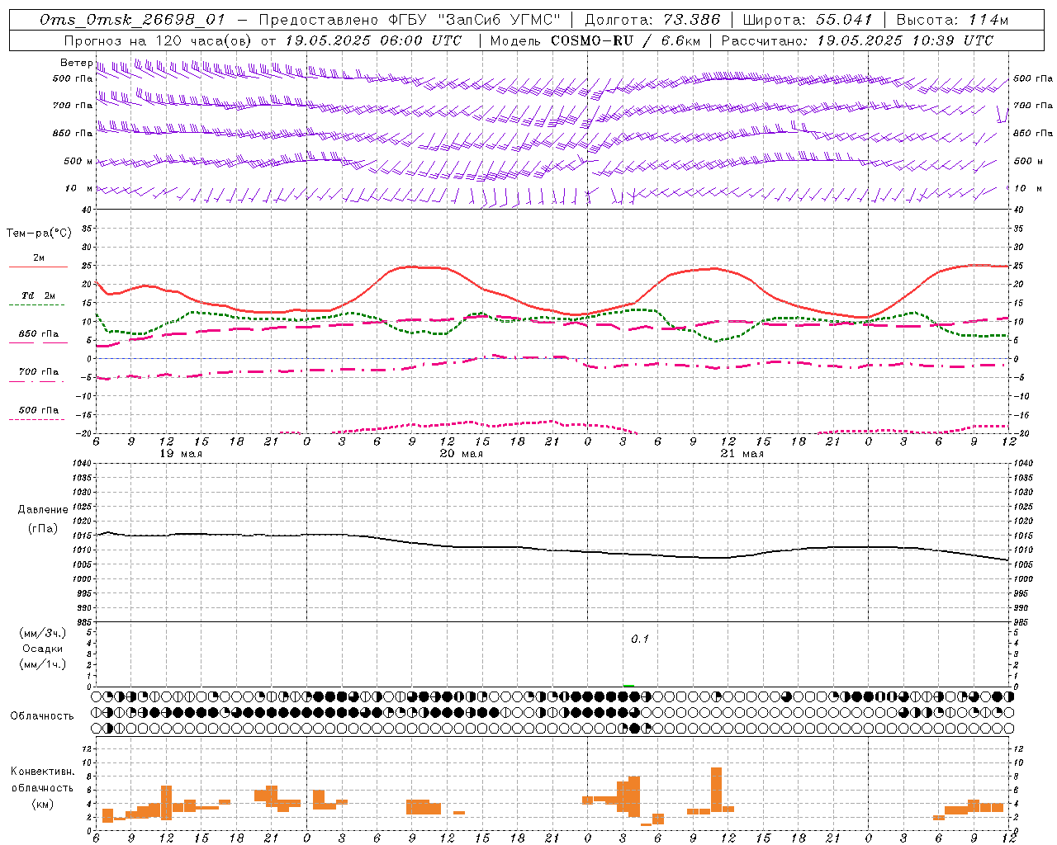Click the Td 2м legend label
This screenshot has width=1057, height=845.
pyautogui.click(x=39, y=295)
